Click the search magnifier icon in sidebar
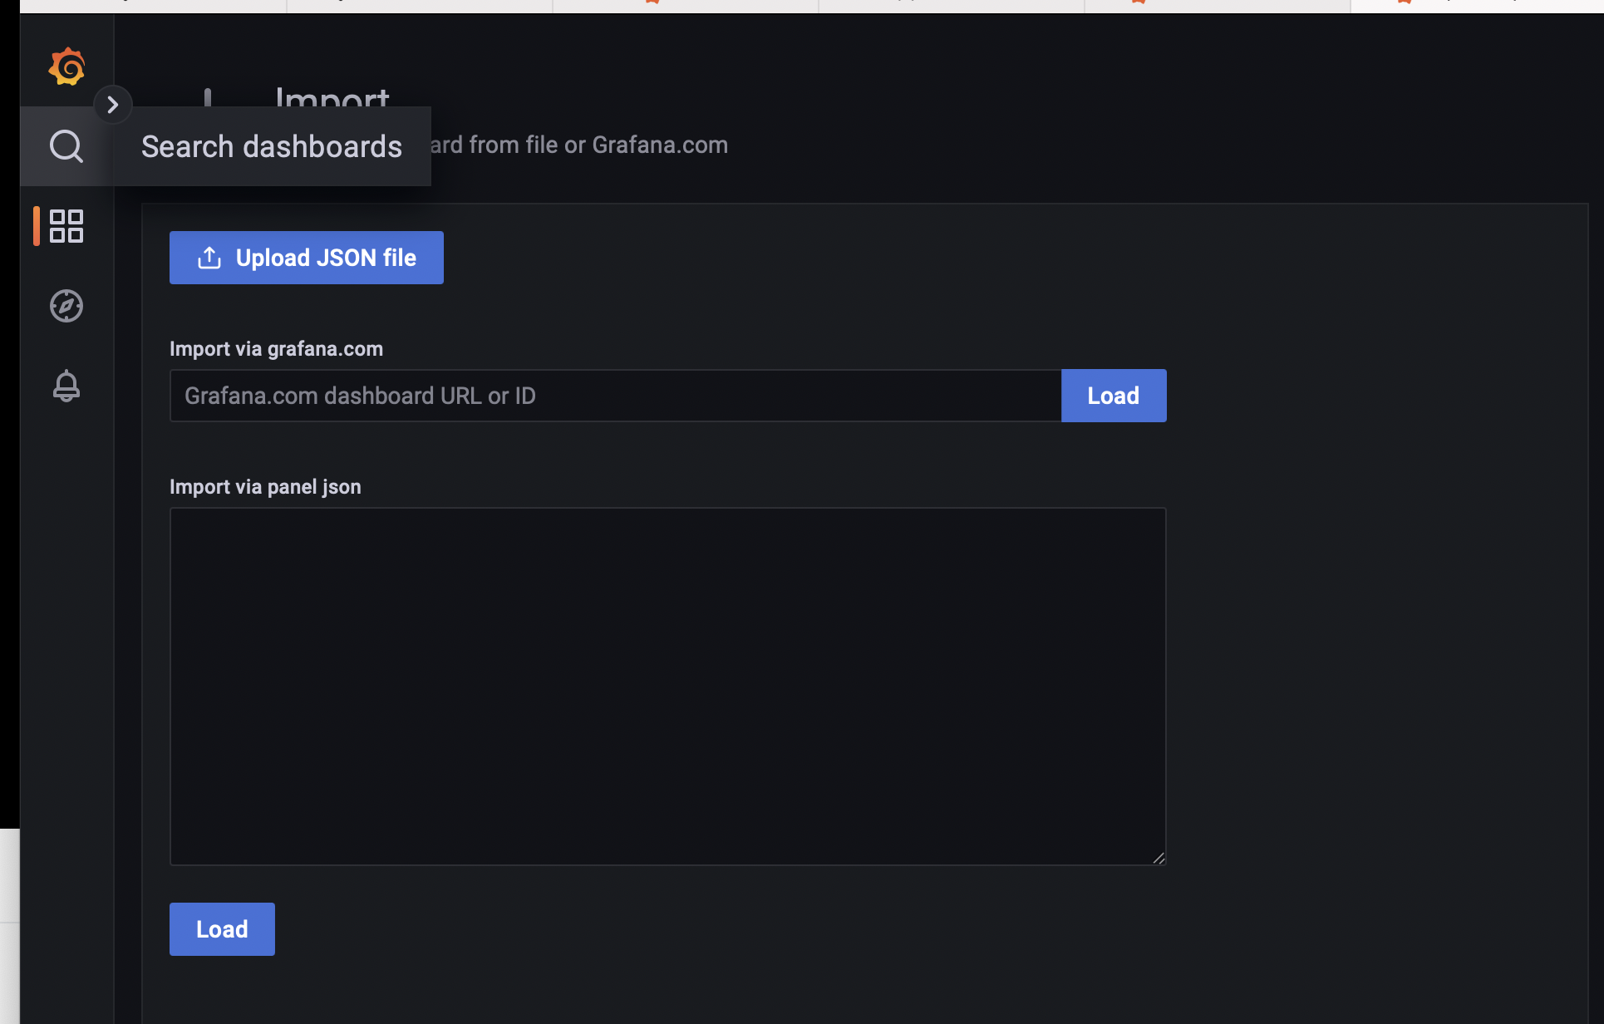1604x1024 pixels. [66, 146]
